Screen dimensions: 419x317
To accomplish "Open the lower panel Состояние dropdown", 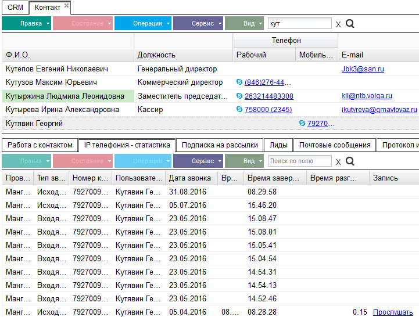I will [x=83, y=161].
